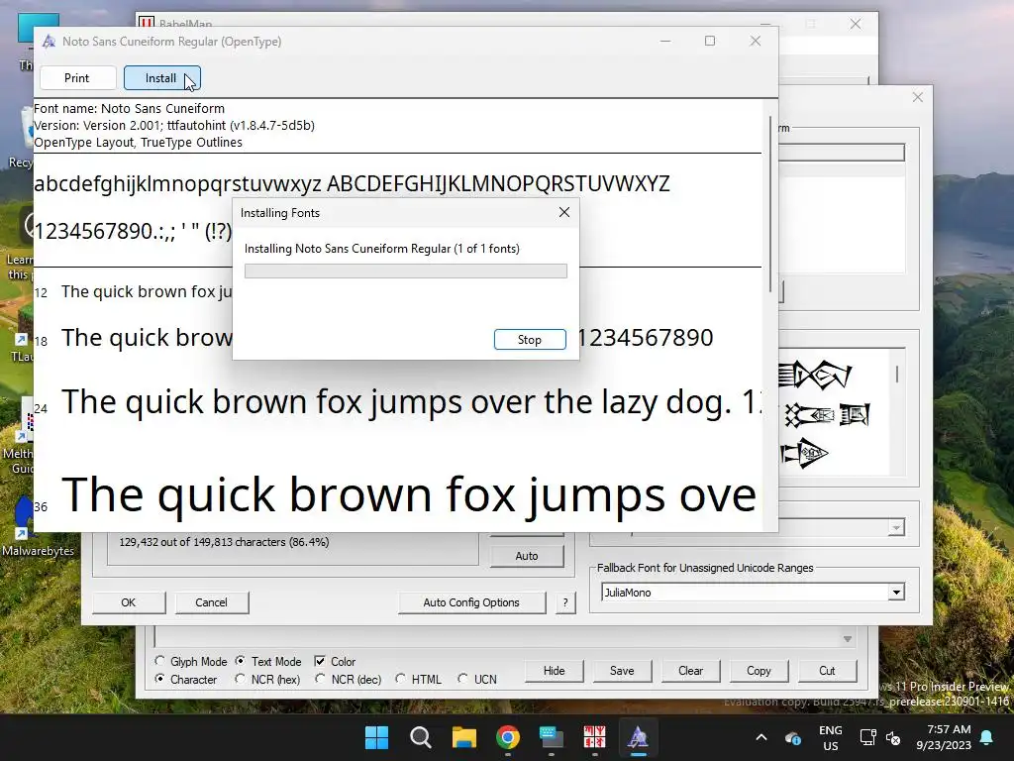This screenshot has width=1014, height=761.
Task: Stop the font installation
Action: [530, 340]
